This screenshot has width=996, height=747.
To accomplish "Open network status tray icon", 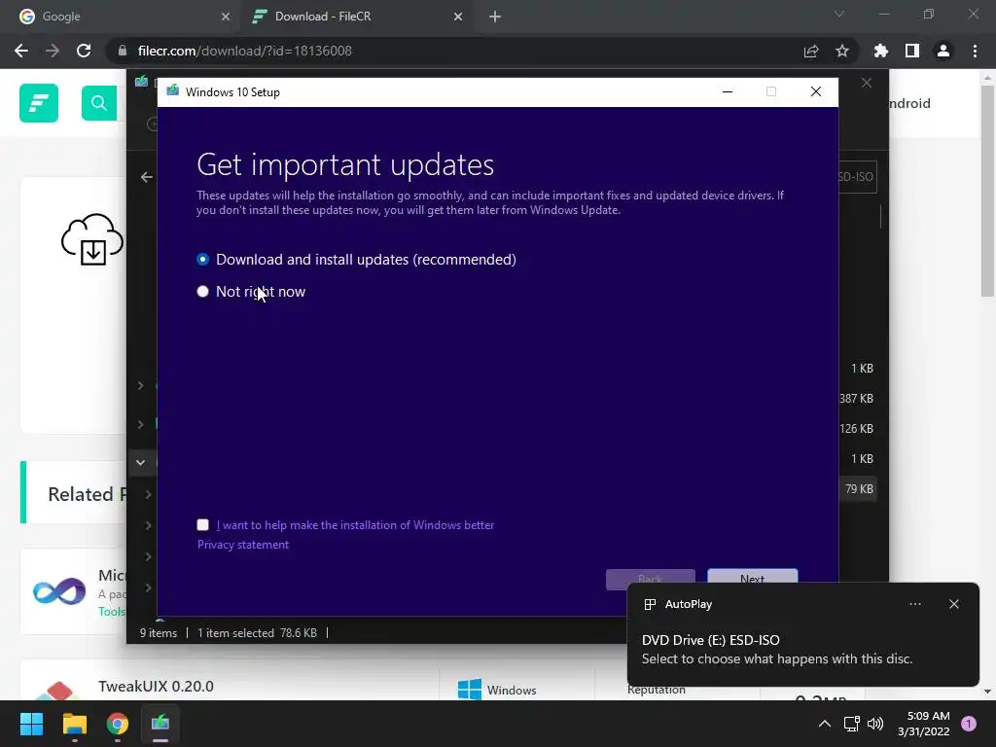I will coord(852,724).
